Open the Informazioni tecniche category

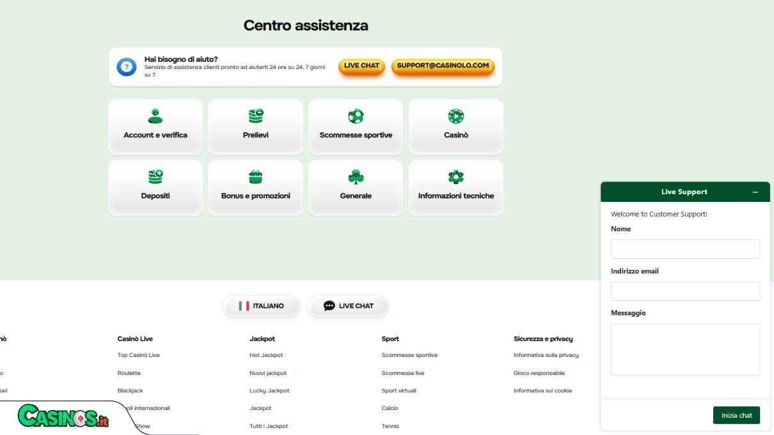(456, 188)
